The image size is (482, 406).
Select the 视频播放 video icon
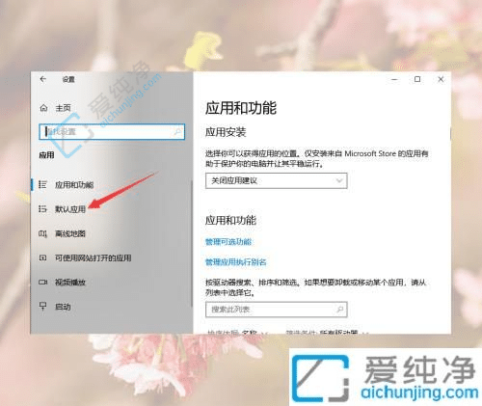pyautogui.click(x=42, y=283)
